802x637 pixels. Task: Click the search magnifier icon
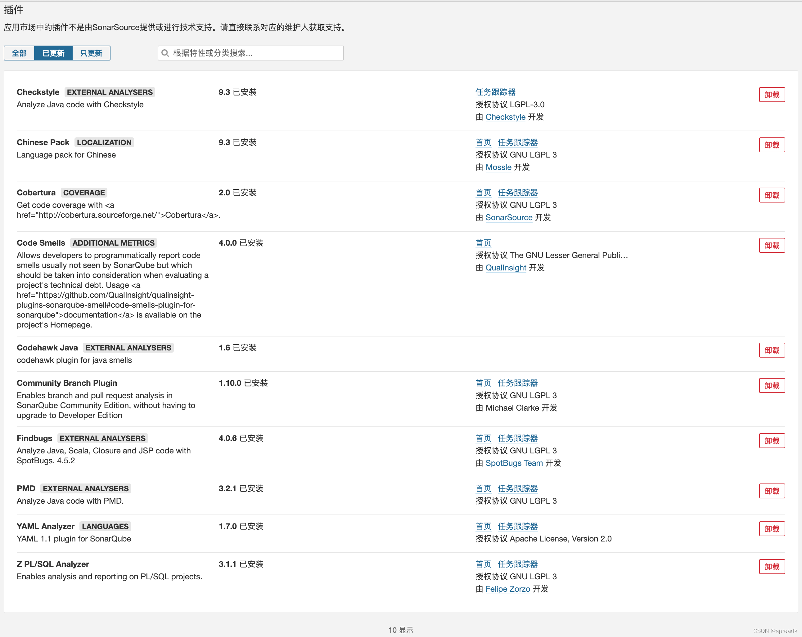[165, 53]
